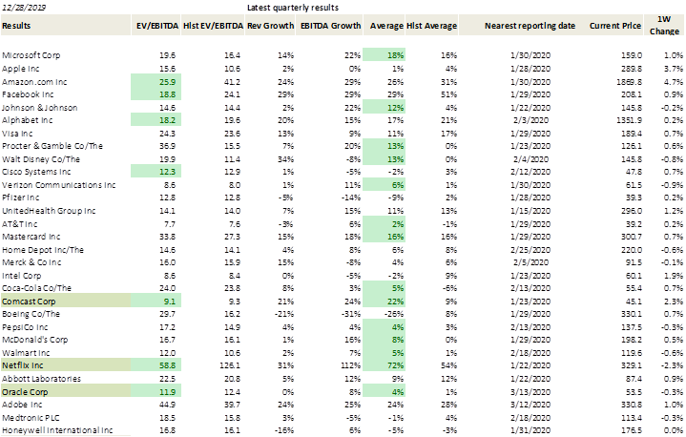Click Procter & Gamble Co/The name
The width and height of the screenshot is (686, 437).
tap(52, 146)
